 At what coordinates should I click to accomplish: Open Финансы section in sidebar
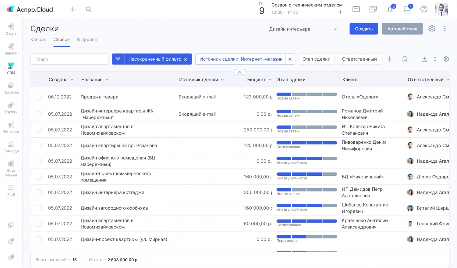[x=11, y=127]
